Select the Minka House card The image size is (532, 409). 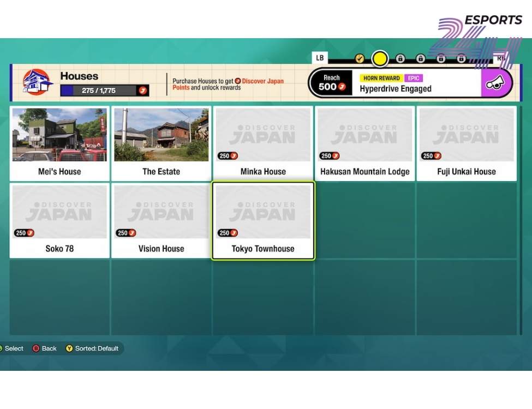coord(263,143)
